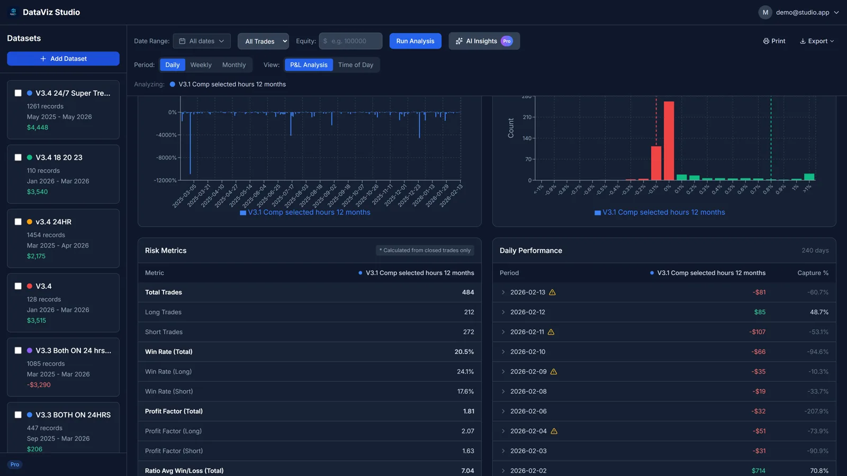Click the plus icon on Add Dataset
847x476 pixels.
pos(43,59)
